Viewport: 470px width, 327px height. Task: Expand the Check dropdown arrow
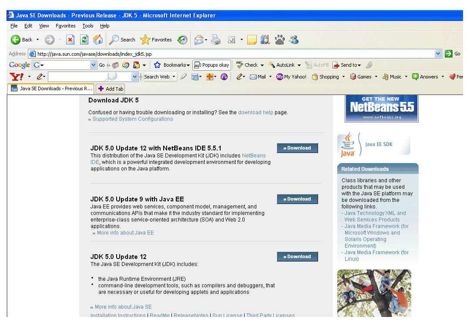click(262, 65)
